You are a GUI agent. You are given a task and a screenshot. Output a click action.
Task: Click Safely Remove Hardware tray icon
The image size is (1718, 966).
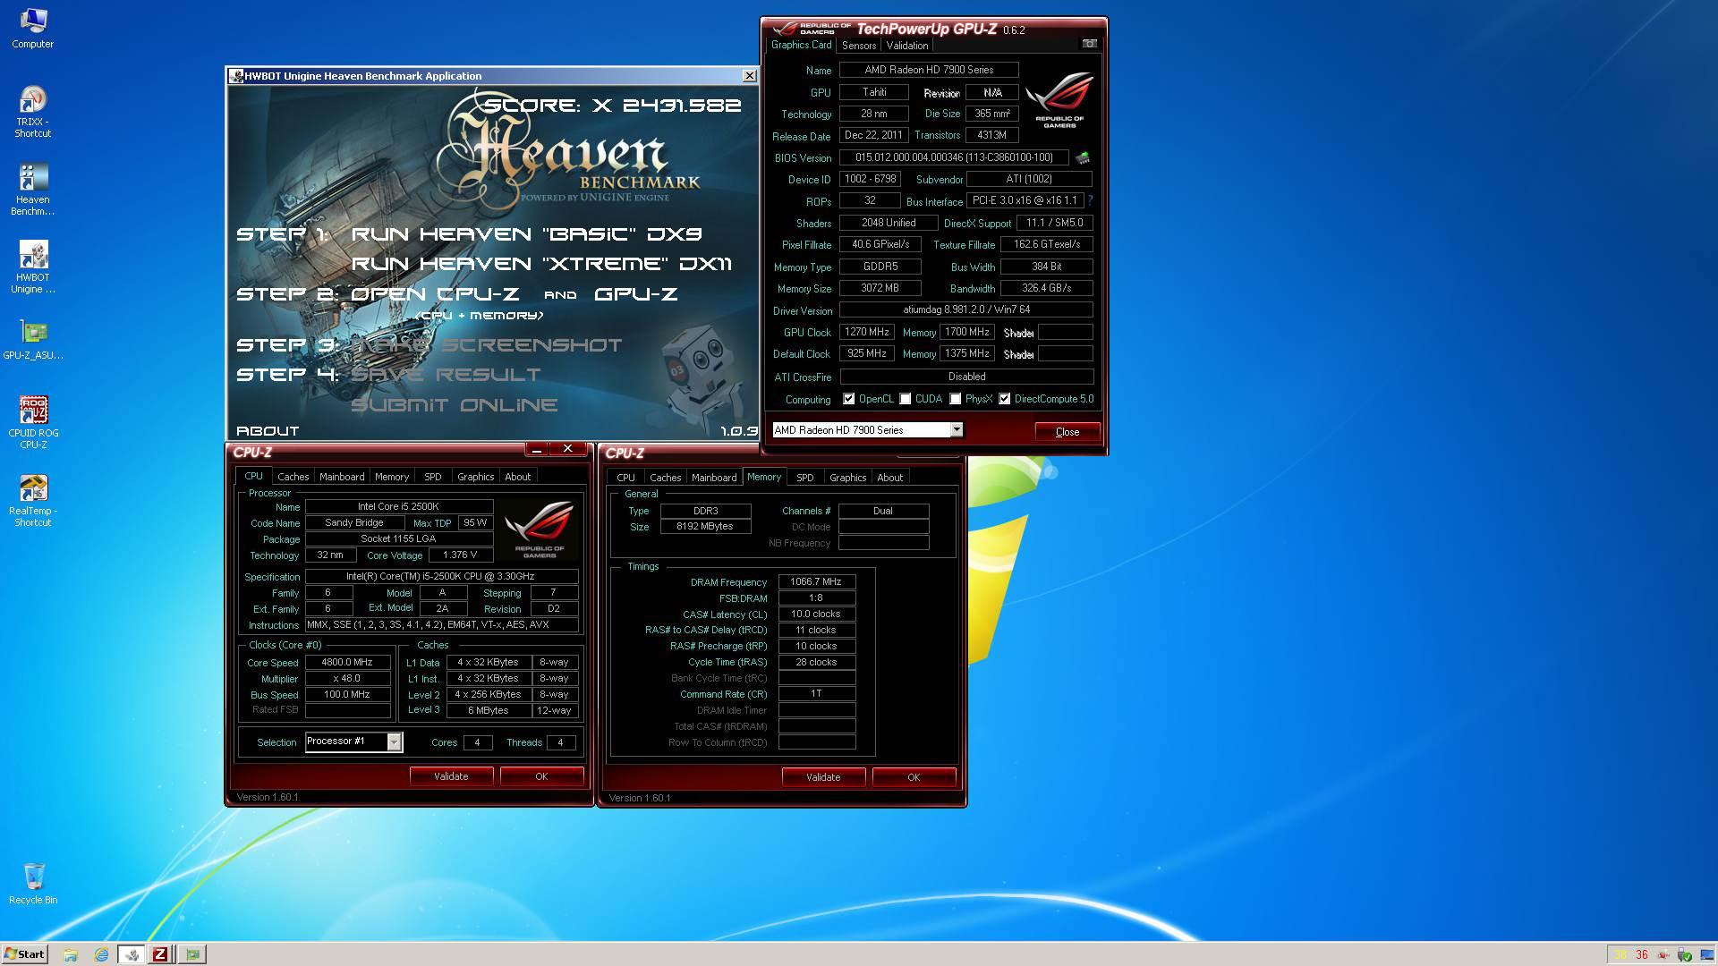coord(1685,954)
